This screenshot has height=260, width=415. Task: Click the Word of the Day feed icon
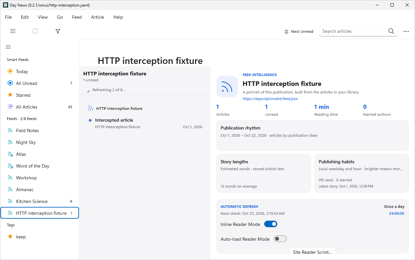pyautogui.click(x=10, y=166)
